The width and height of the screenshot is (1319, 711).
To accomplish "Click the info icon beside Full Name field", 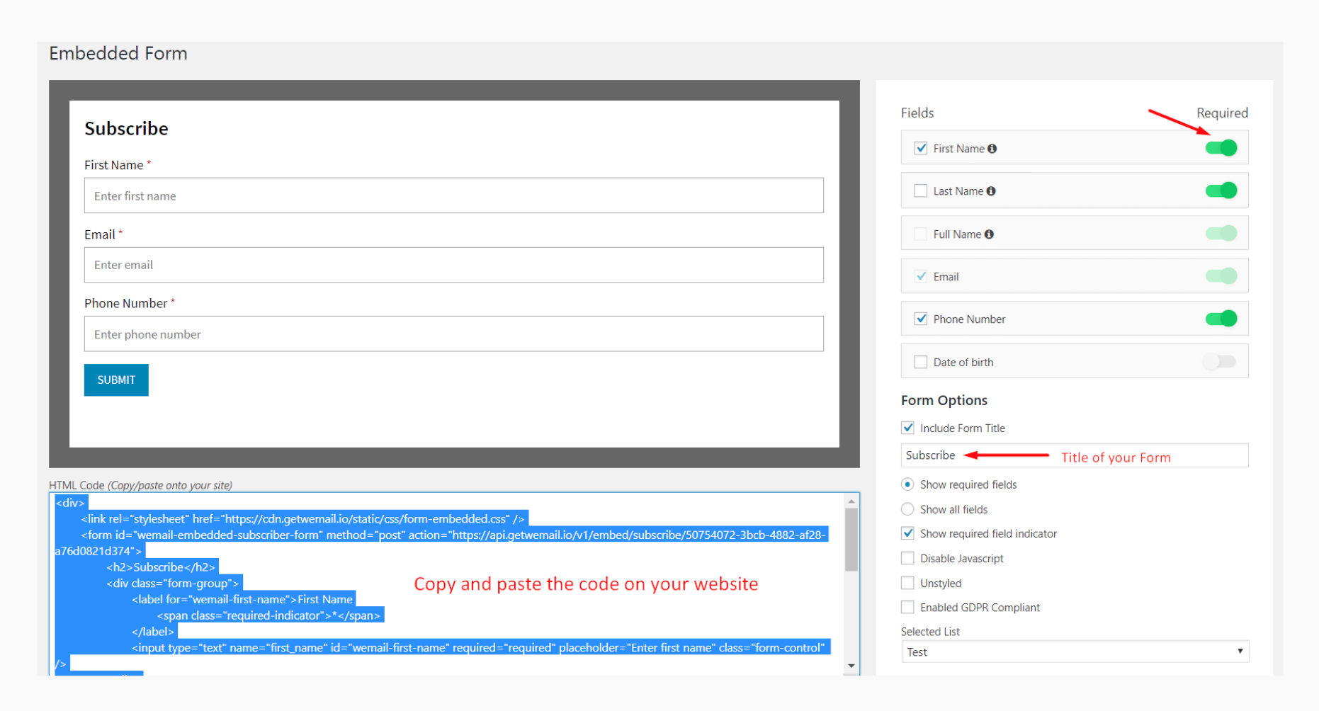I will coord(989,234).
